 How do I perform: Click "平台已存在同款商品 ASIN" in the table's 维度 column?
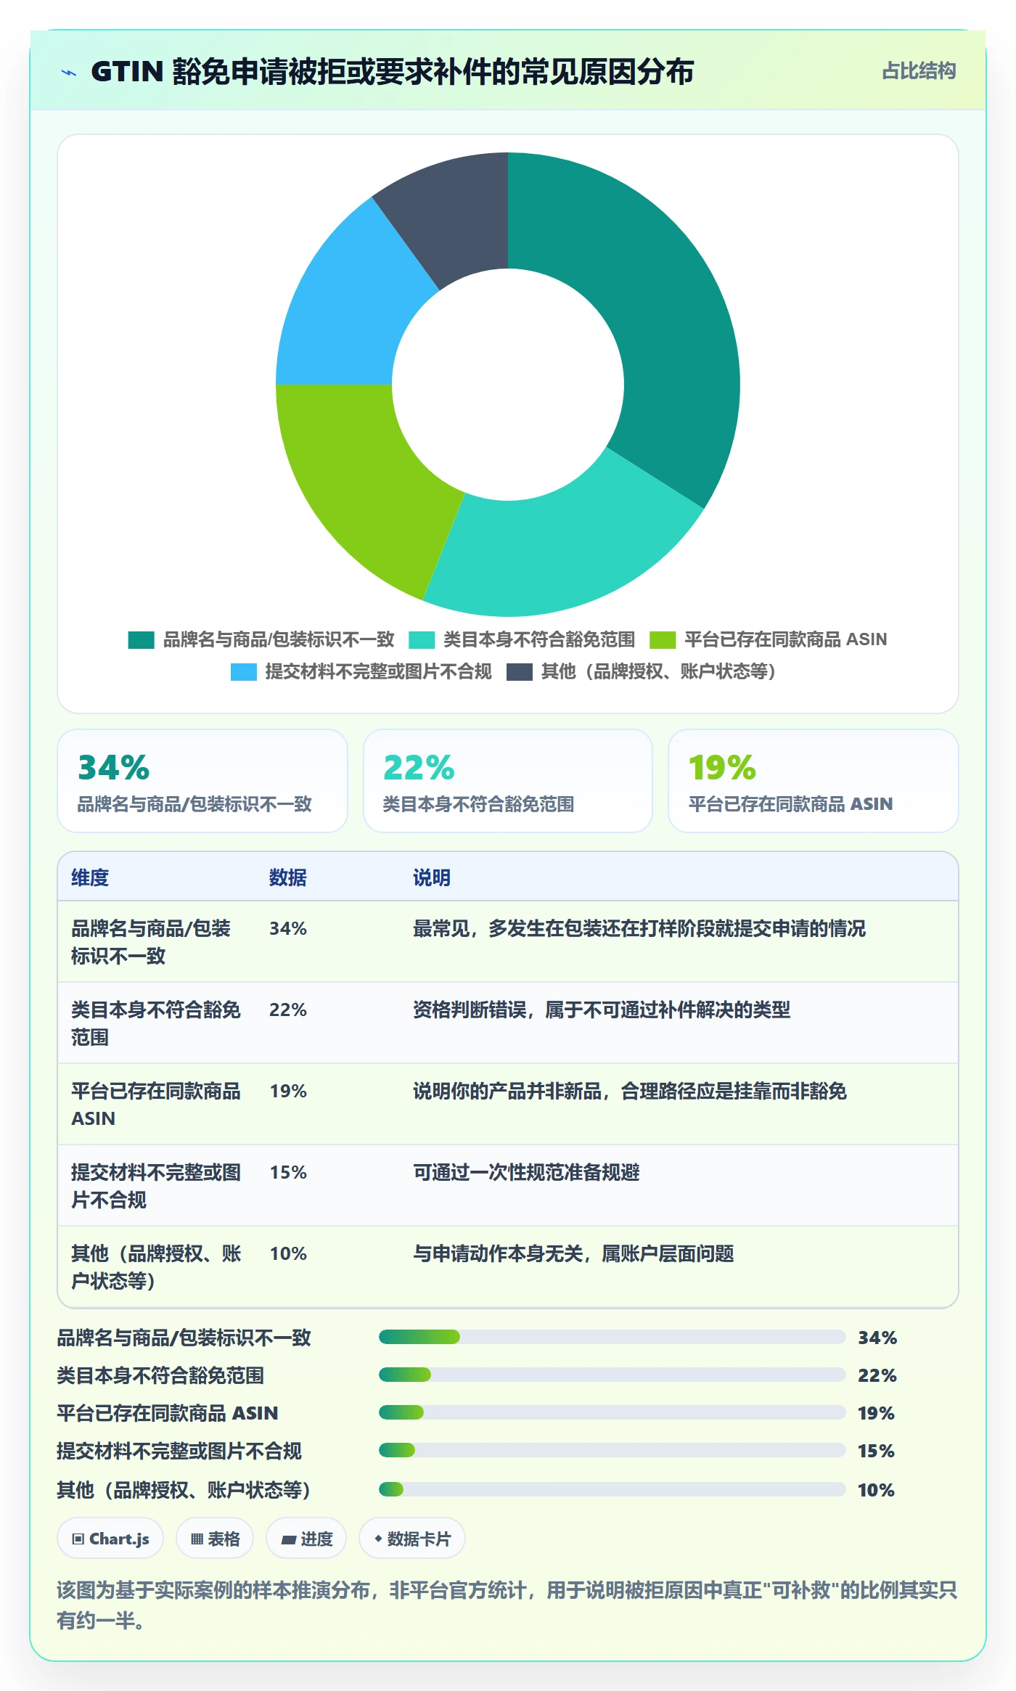click(156, 1105)
